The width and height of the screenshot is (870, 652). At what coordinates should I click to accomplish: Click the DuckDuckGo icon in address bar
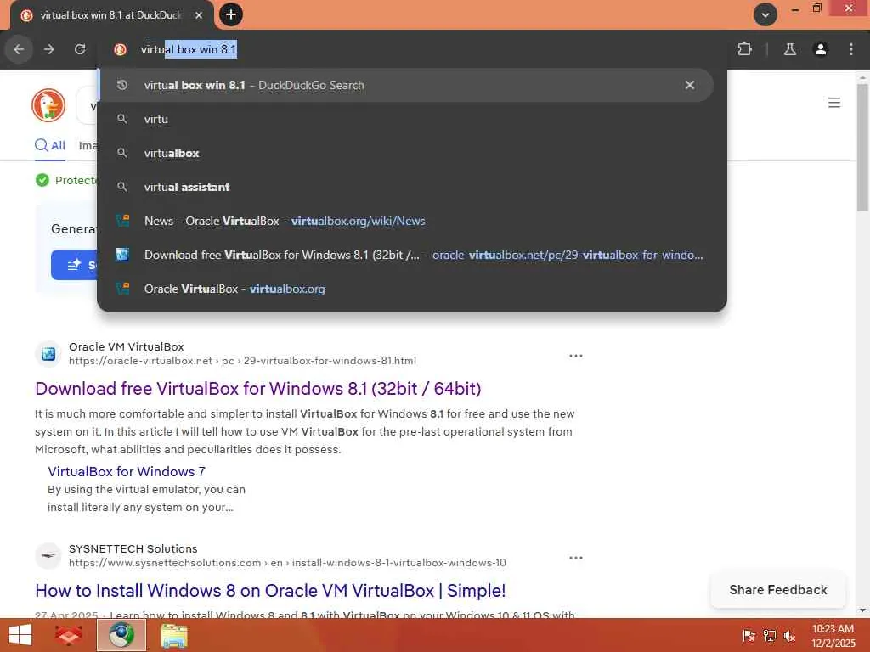tap(120, 49)
